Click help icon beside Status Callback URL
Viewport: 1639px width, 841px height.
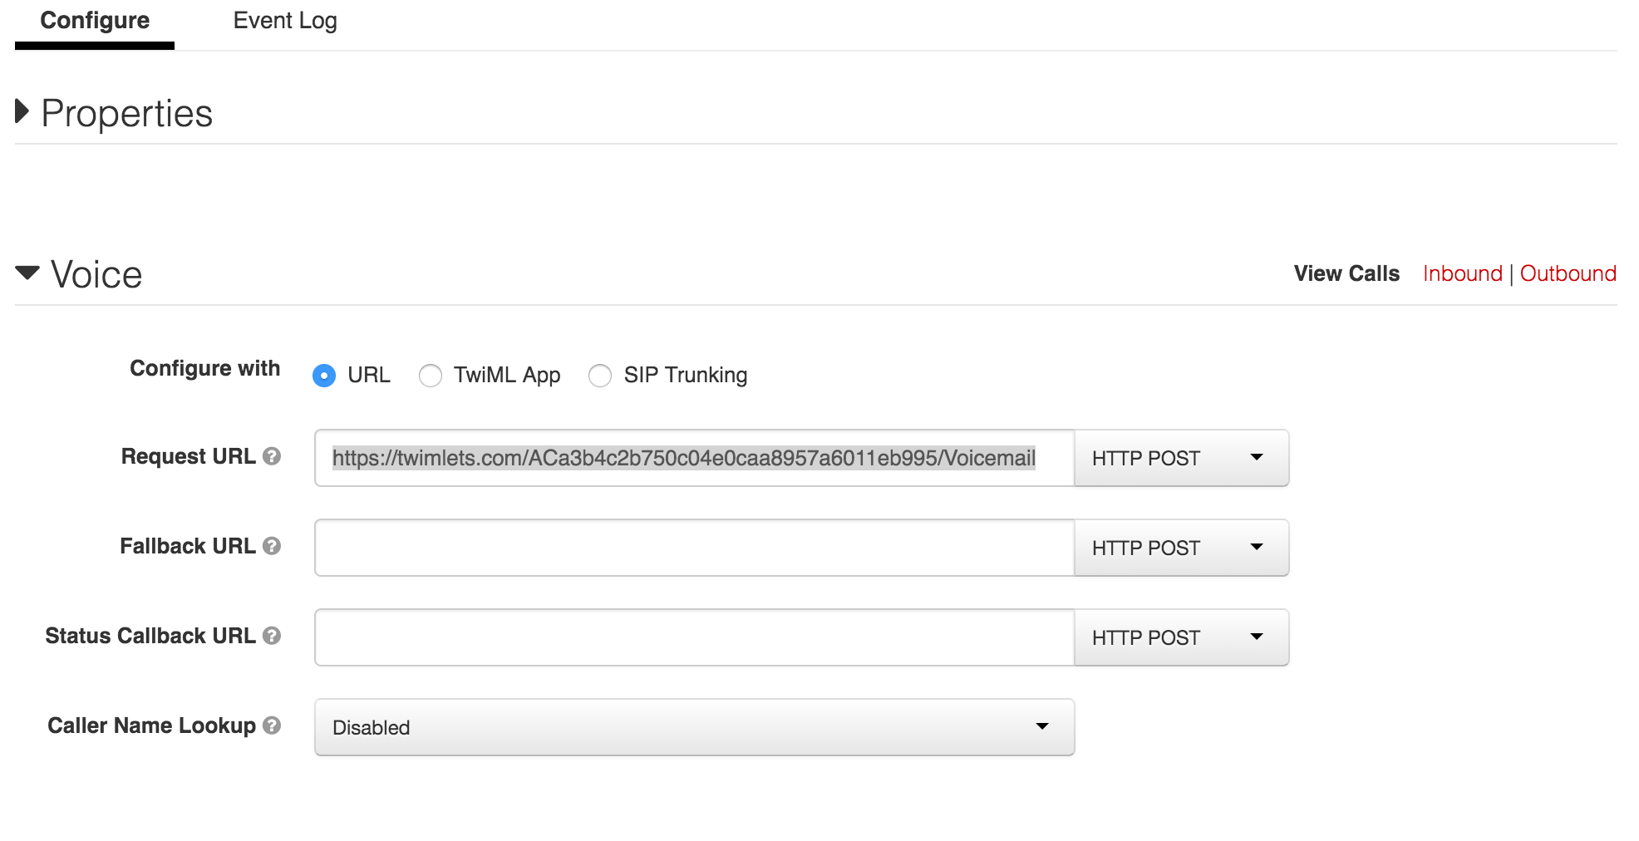click(272, 636)
